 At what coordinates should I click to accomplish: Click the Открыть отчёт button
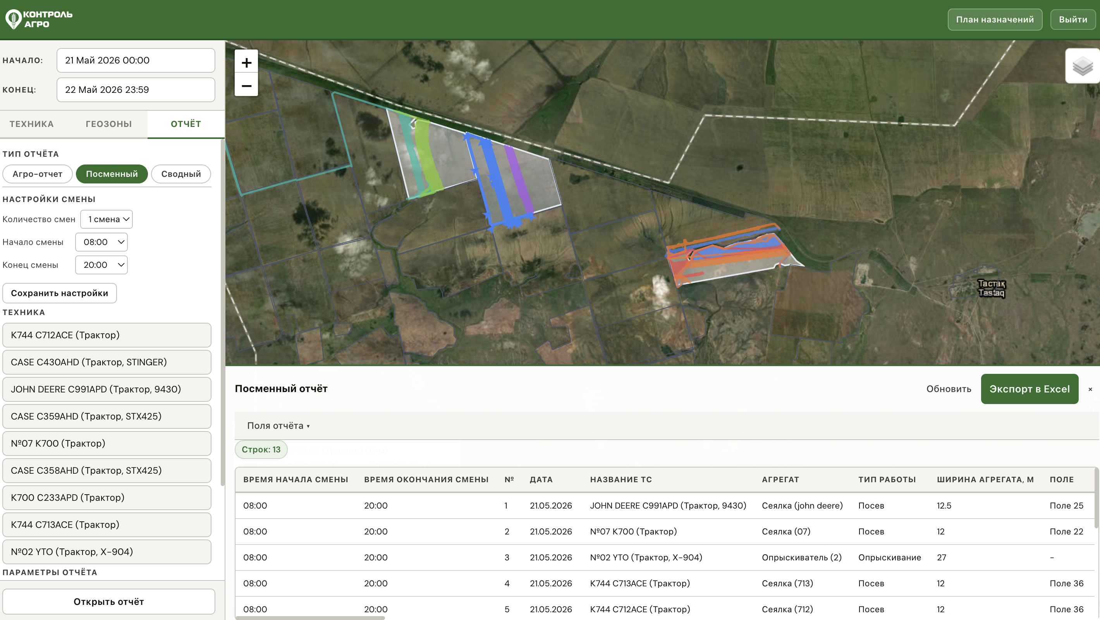click(108, 602)
